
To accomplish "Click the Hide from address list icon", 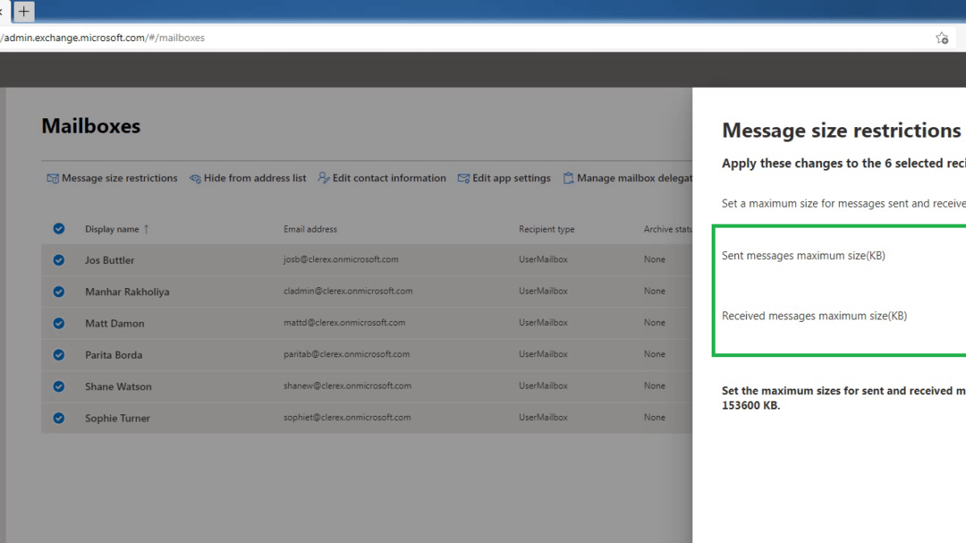I will point(195,179).
